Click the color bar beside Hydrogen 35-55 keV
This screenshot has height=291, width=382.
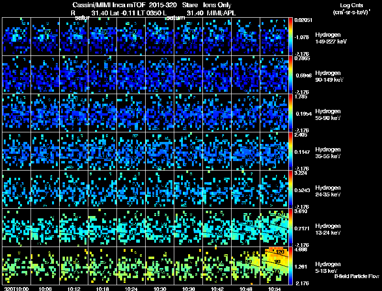coord(291,151)
